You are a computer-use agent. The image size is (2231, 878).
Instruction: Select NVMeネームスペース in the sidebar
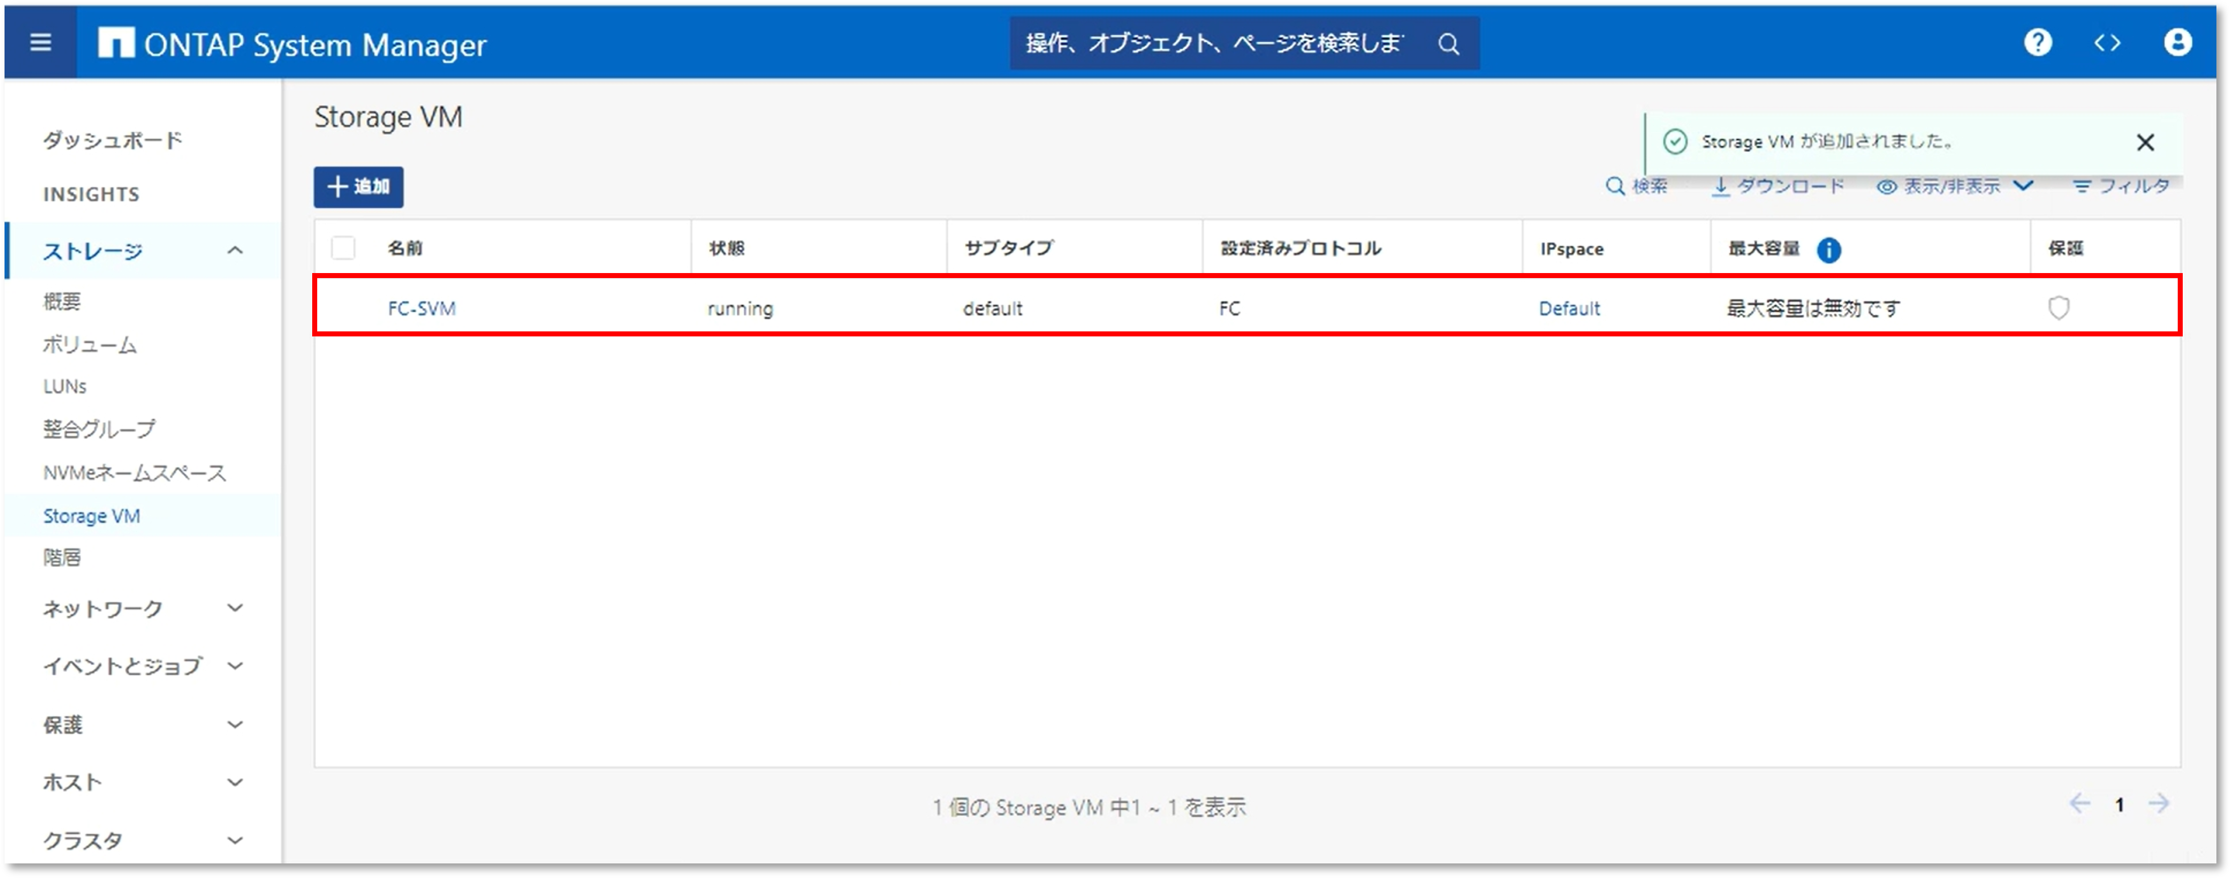point(134,472)
